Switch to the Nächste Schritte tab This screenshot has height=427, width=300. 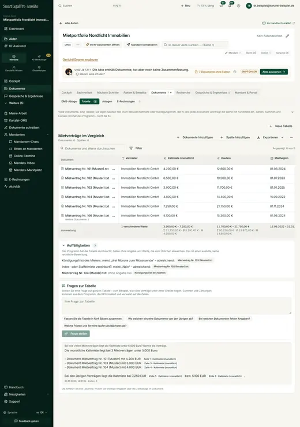tap(107, 92)
